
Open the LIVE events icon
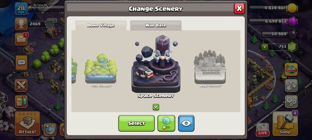263,129
